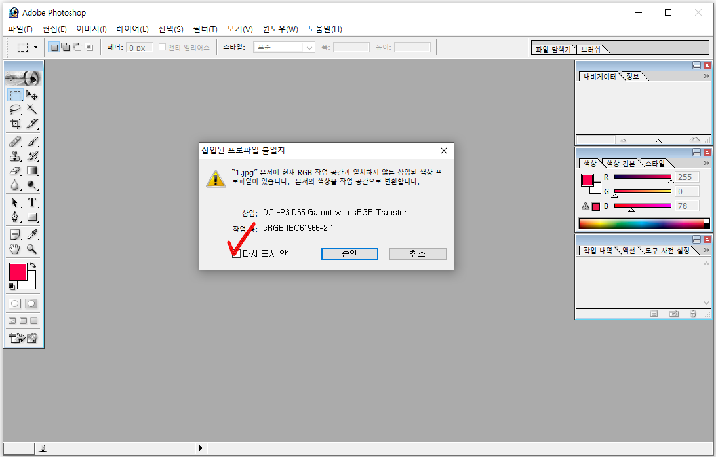Check '다시 표시 안' checkbox in dialog
Image resolution: width=716 pixels, height=457 pixels.
(237, 254)
